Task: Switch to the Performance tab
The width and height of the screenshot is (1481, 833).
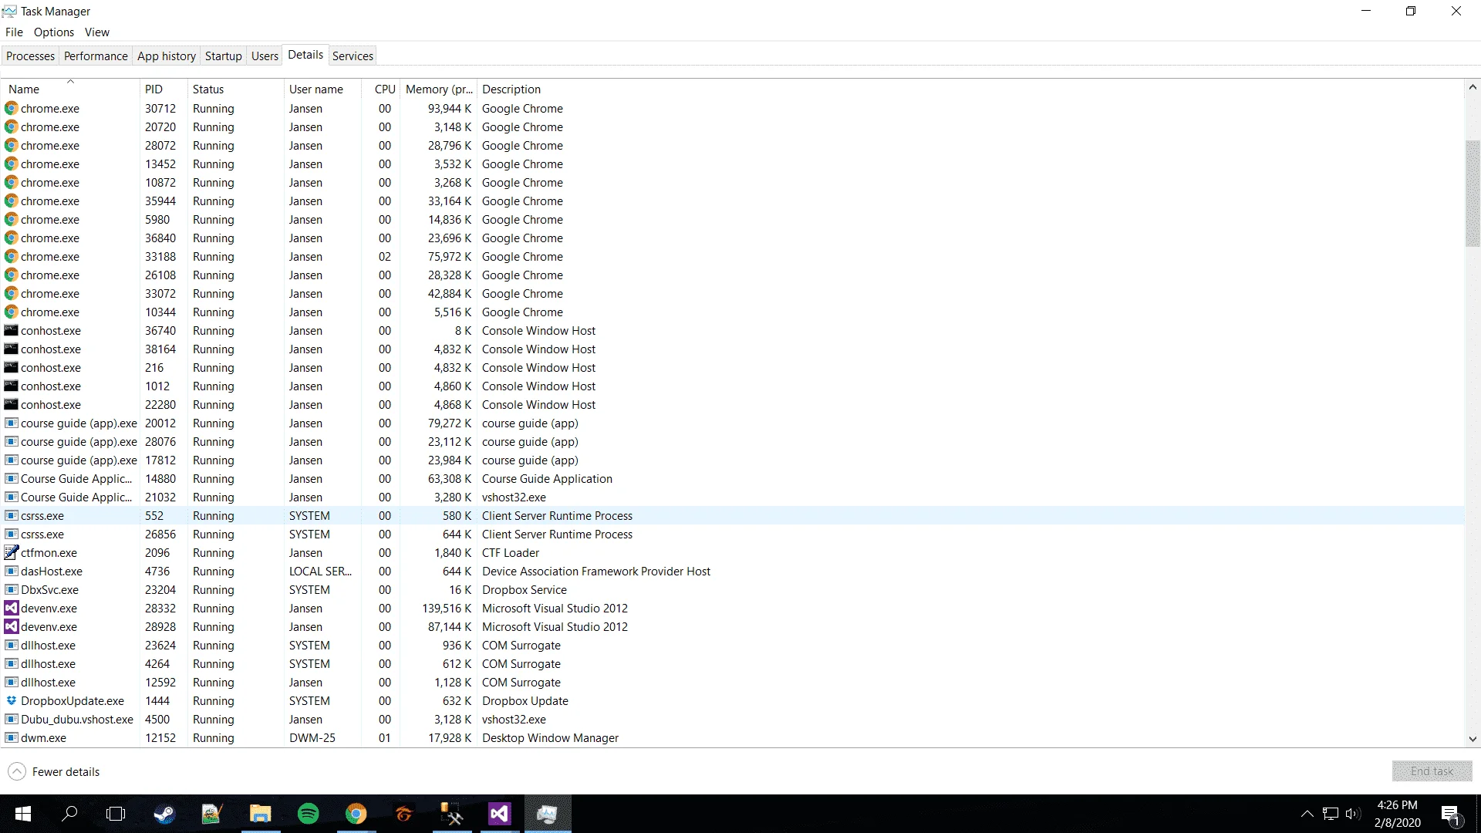Action: pyautogui.click(x=96, y=56)
